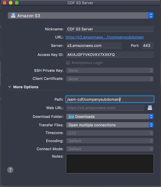Click the Port field showing 443
Screen dimensions: 161x187
(148, 45)
